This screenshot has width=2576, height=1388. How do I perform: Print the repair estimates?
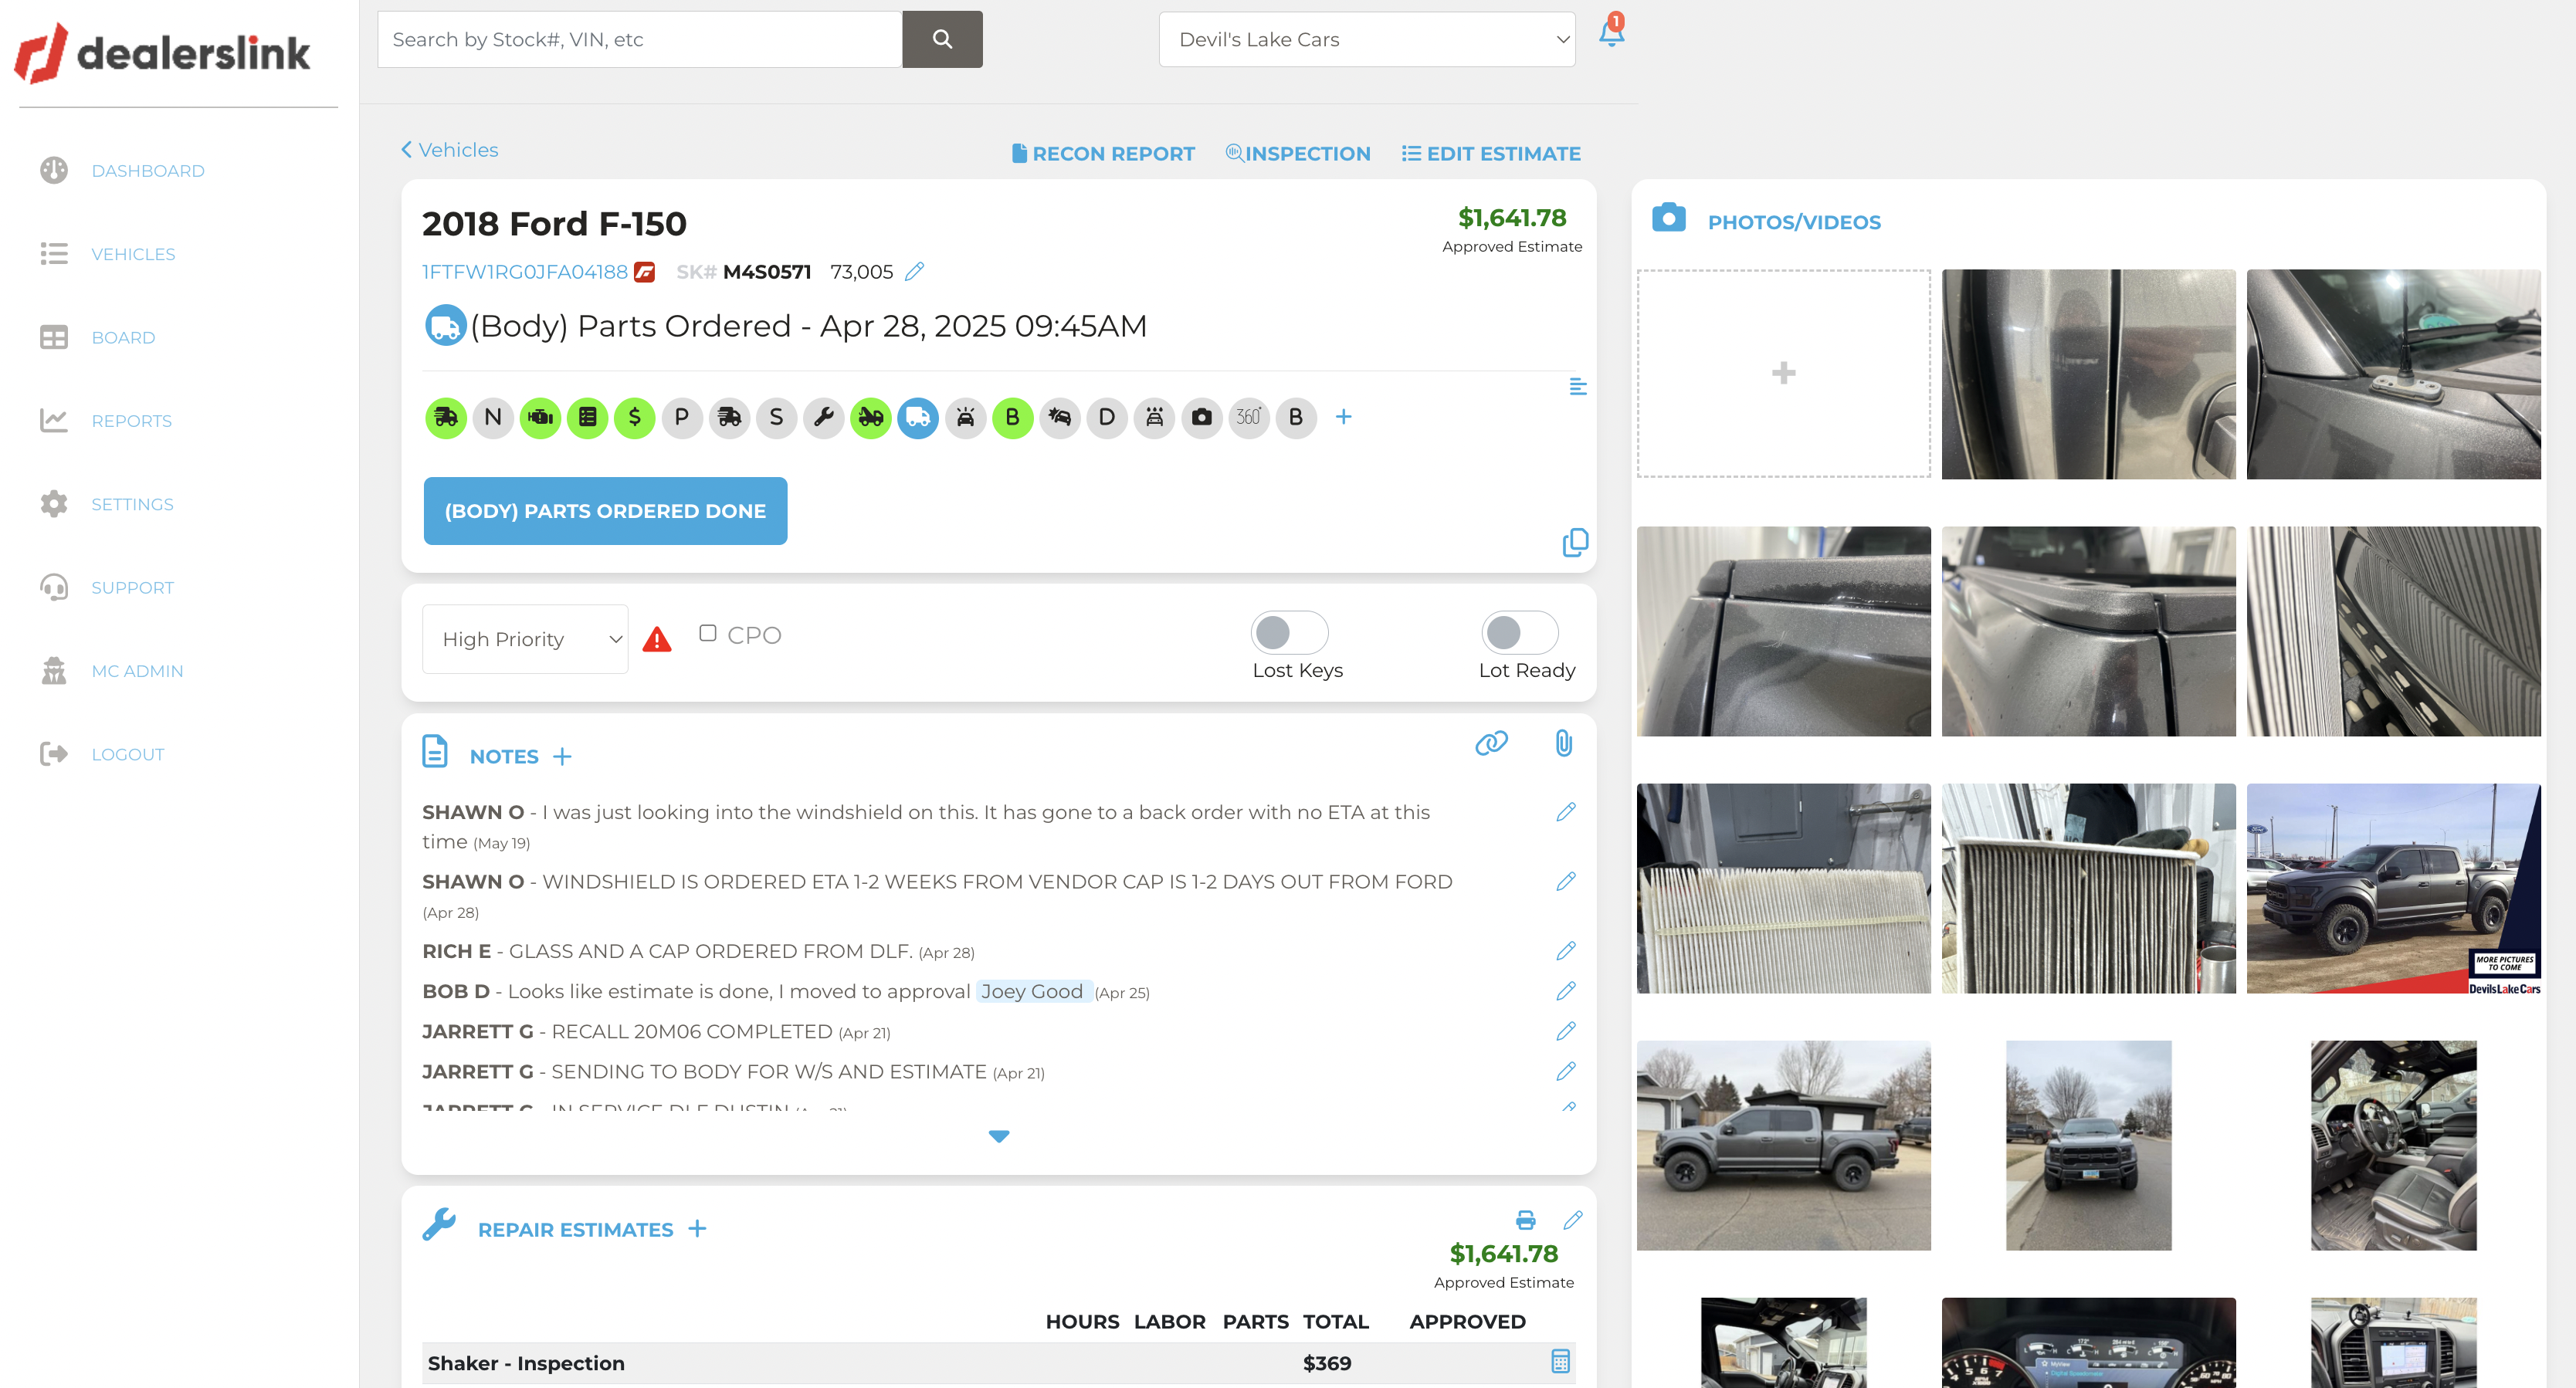tap(1525, 1220)
